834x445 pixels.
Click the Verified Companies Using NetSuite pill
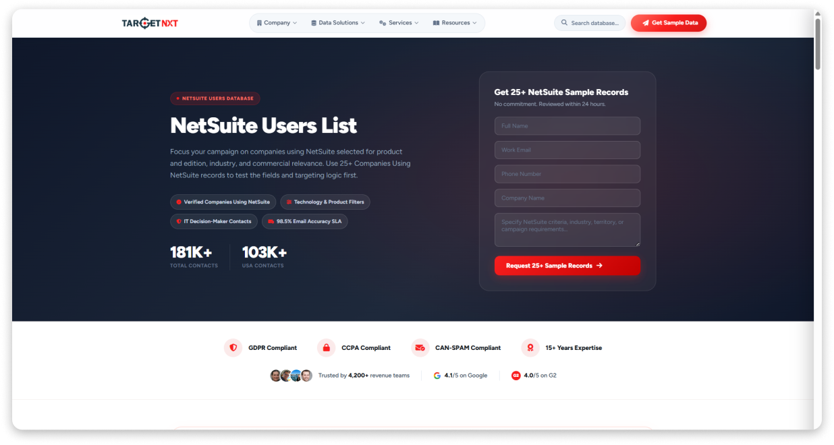coord(223,202)
